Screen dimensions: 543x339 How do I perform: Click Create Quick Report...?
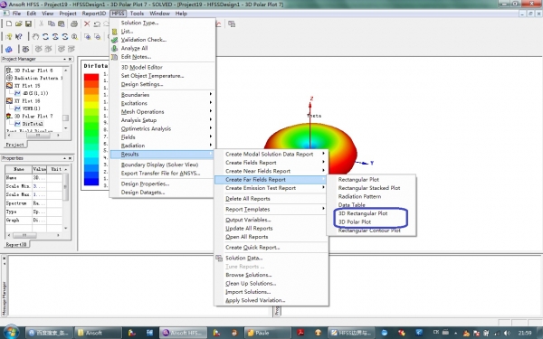(252, 248)
